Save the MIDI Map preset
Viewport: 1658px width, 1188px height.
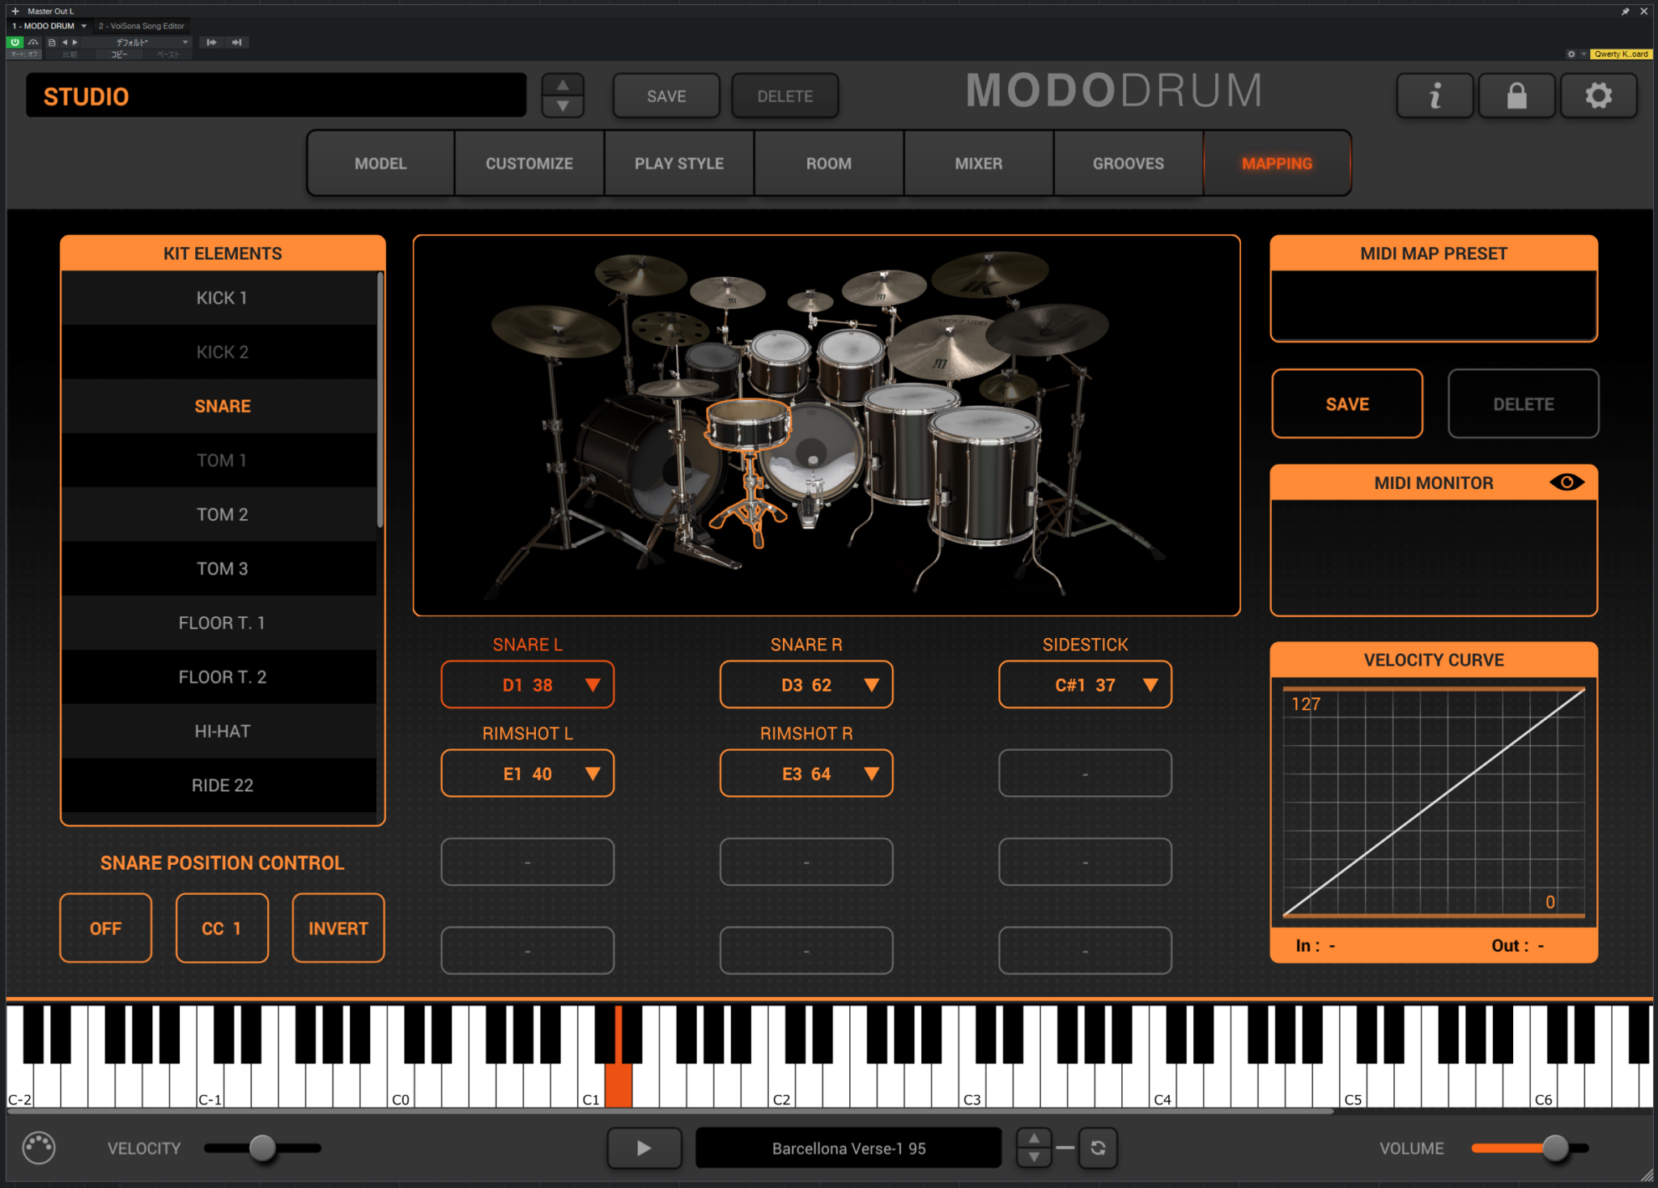pos(1346,403)
